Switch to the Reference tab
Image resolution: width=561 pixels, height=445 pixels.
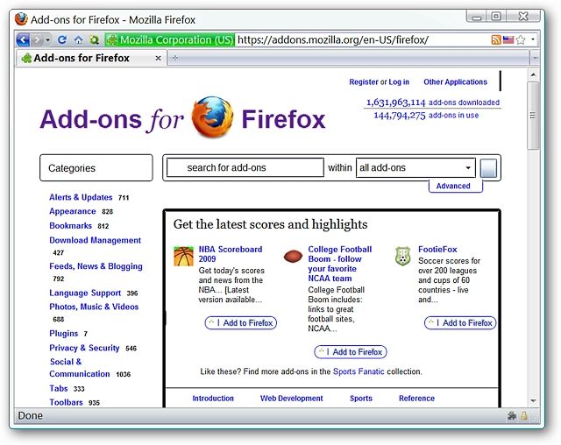click(x=417, y=399)
